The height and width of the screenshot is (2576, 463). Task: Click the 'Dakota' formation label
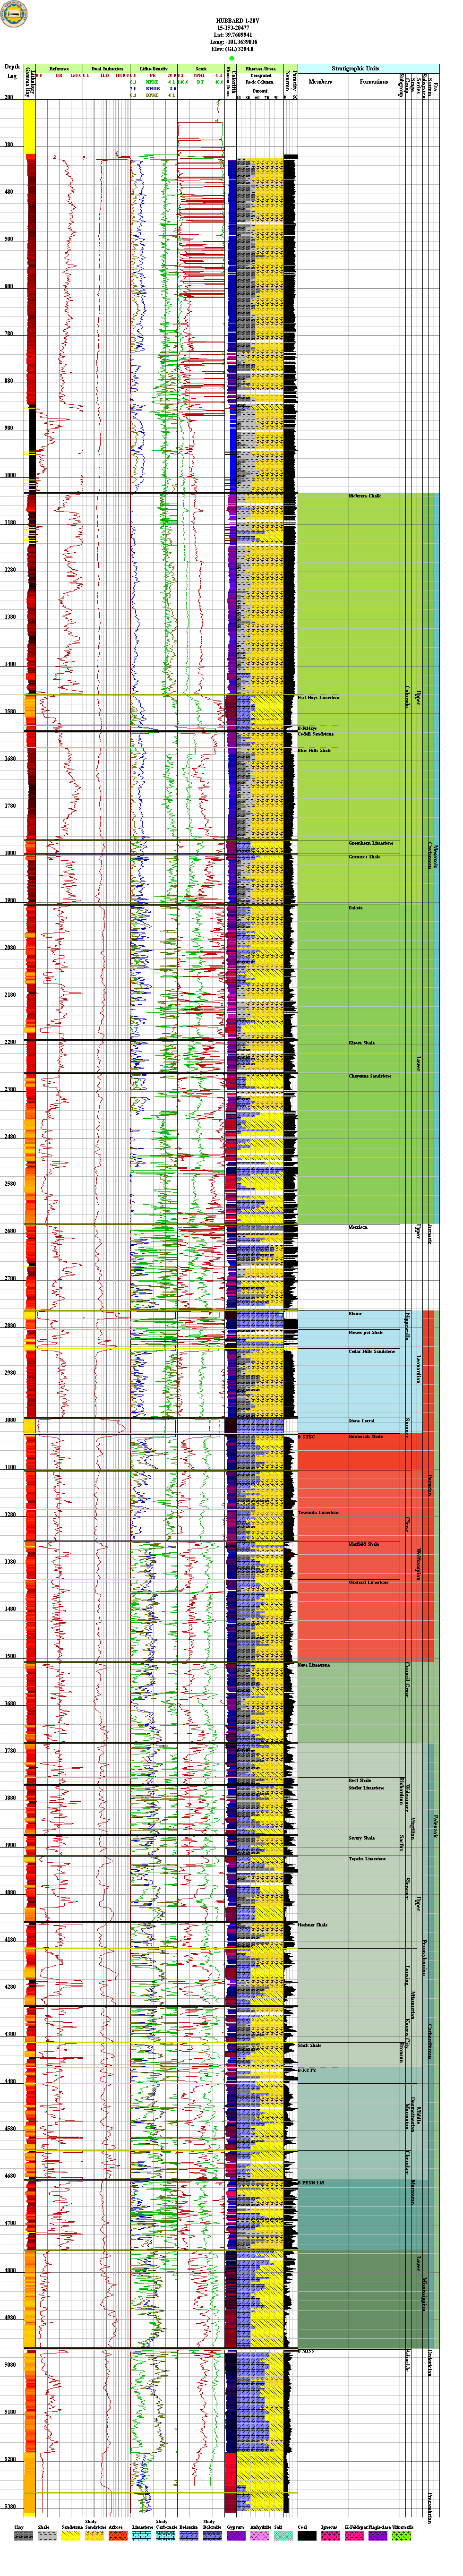tap(356, 908)
